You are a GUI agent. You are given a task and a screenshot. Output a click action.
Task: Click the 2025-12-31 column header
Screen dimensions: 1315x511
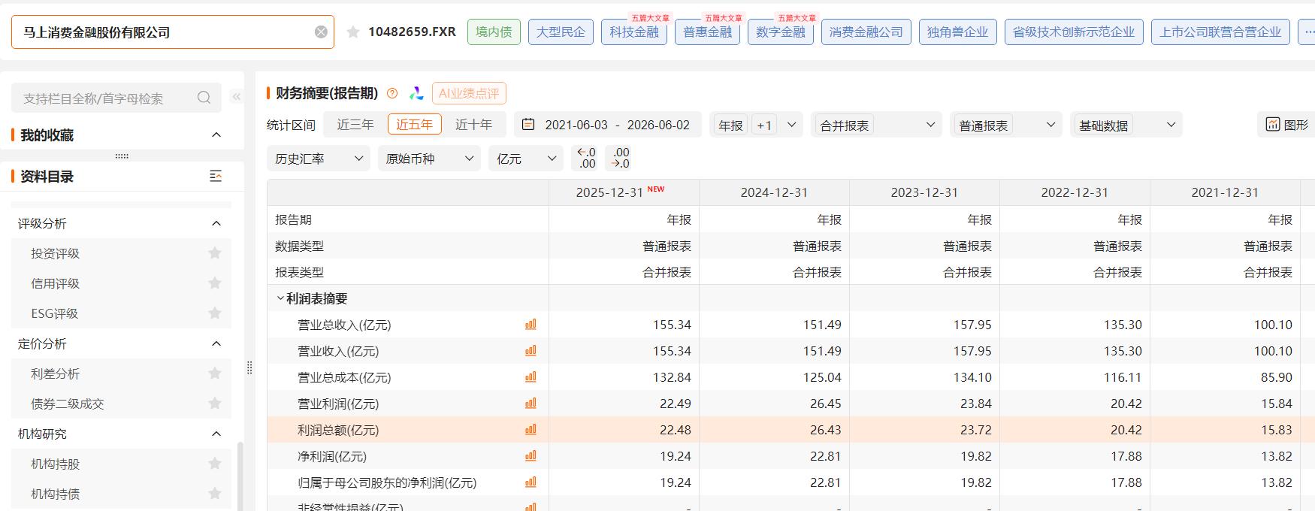click(x=624, y=192)
